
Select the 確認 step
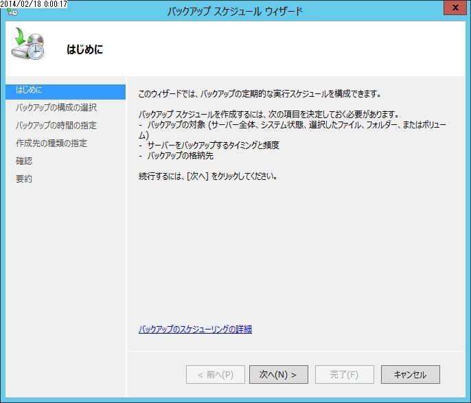tap(24, 161)
